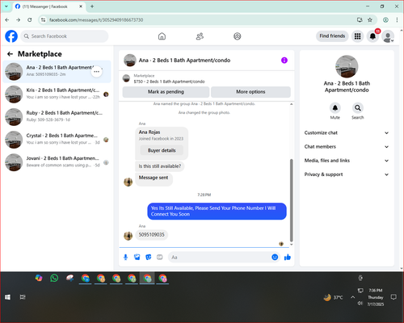This screenshot has height=323, width=404.
Task: Open the notification center icon on taskbar
Action: click(393, 297)
